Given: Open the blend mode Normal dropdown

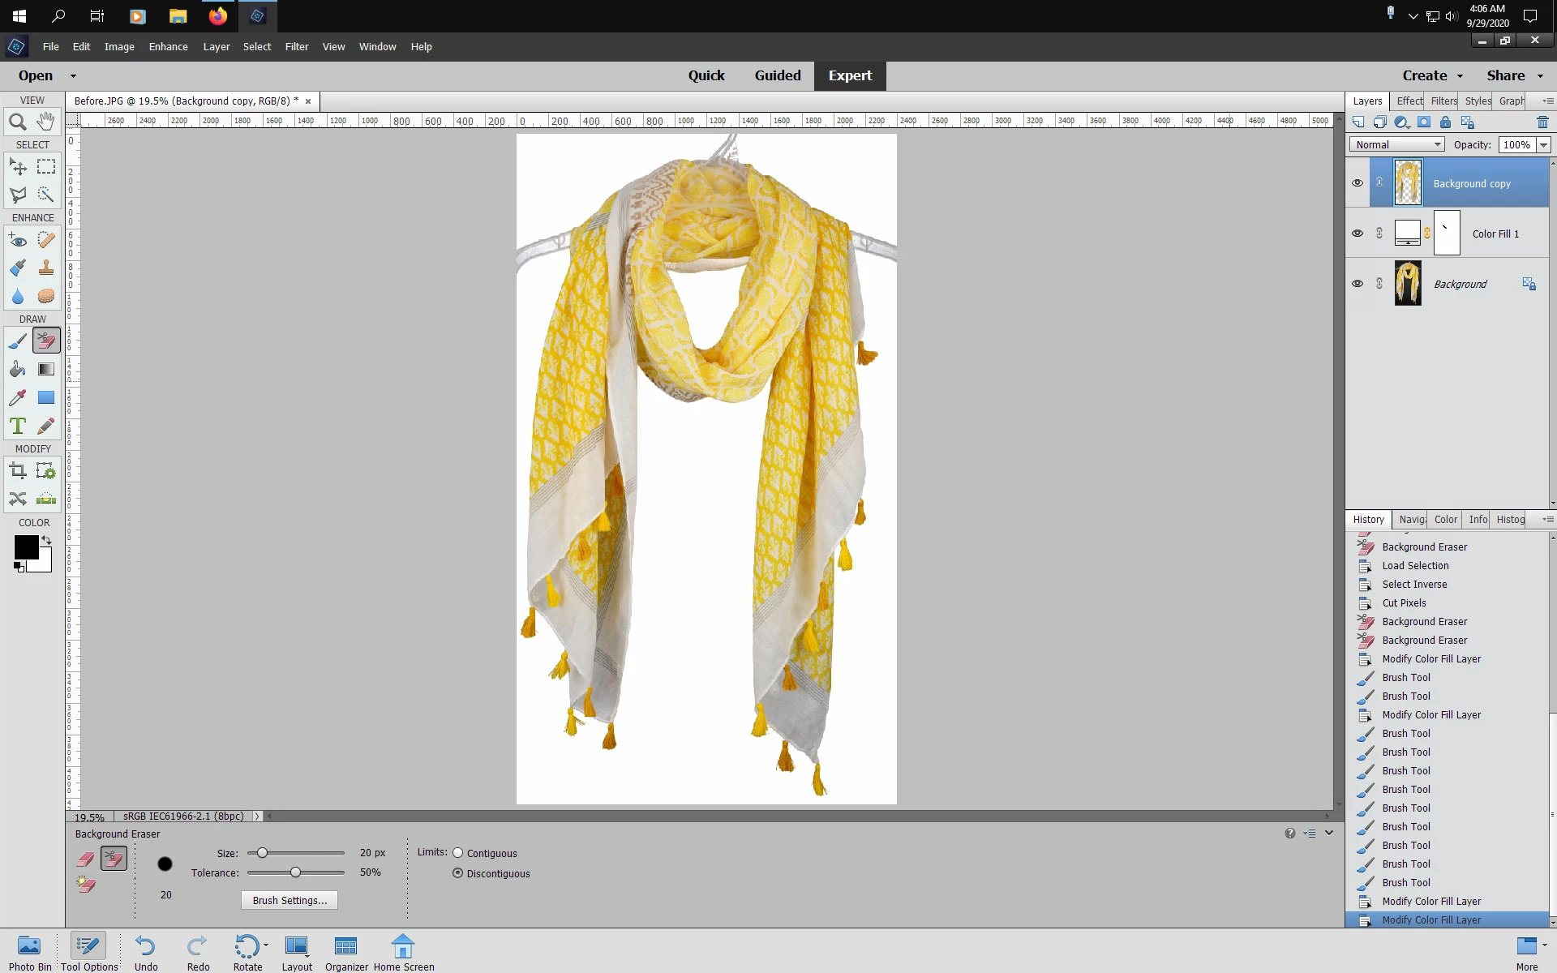Looking at the screenshot, I should pyautogui.click(x=1397, y=144).
